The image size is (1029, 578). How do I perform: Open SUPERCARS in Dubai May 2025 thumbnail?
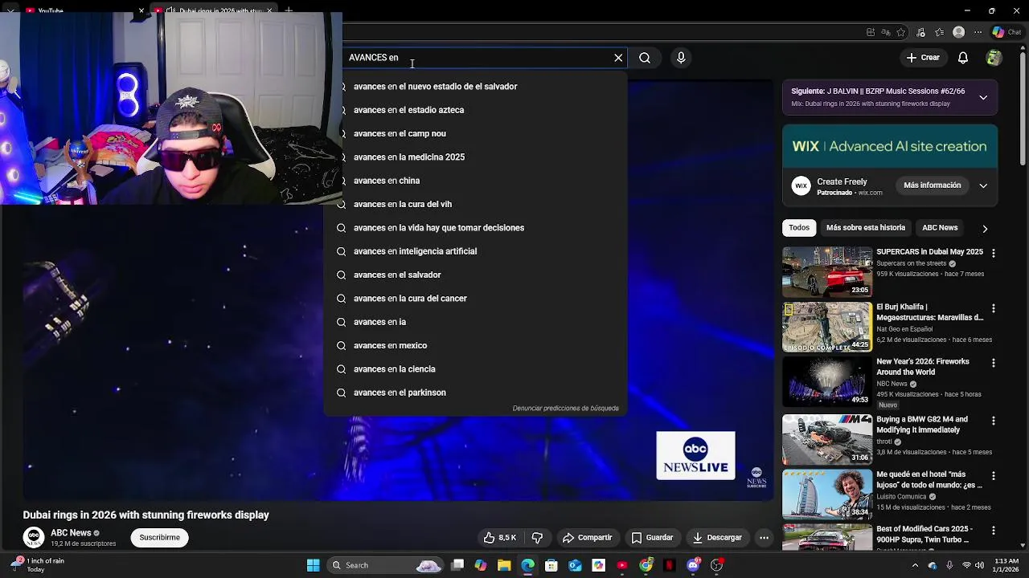(827, 272)
